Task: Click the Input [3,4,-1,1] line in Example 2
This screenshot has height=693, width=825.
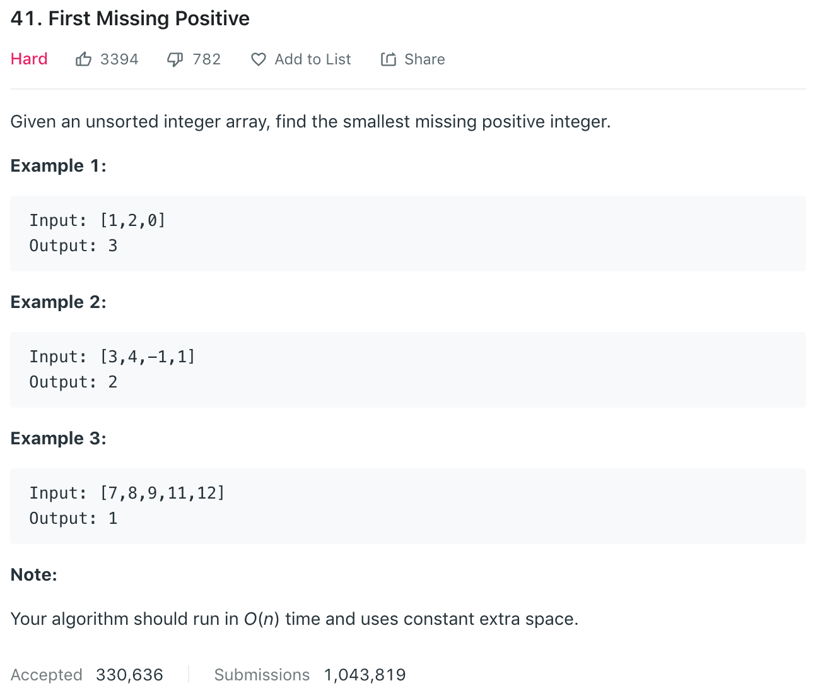Action: tap(112, 357)
